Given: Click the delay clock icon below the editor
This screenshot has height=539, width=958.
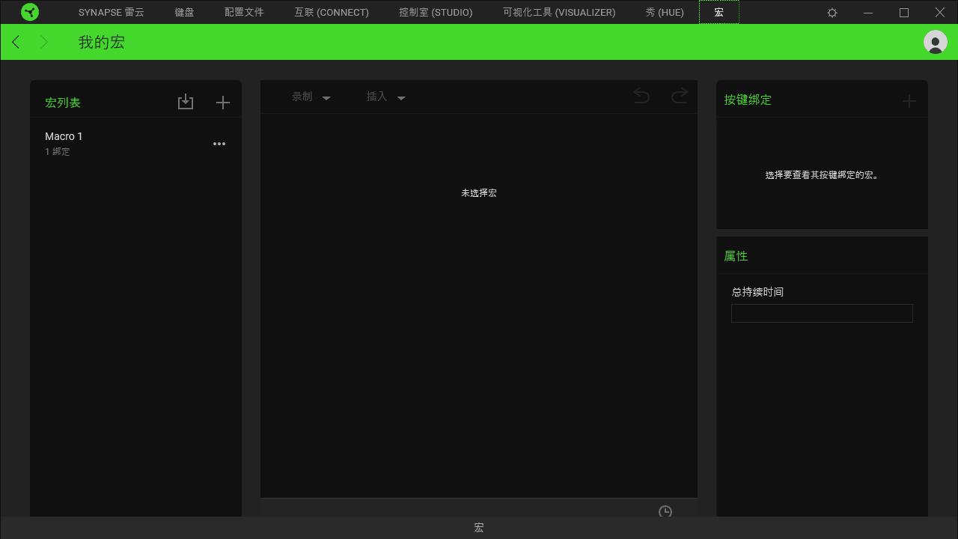Looking at the screenshot, I should tap(665, 511).
